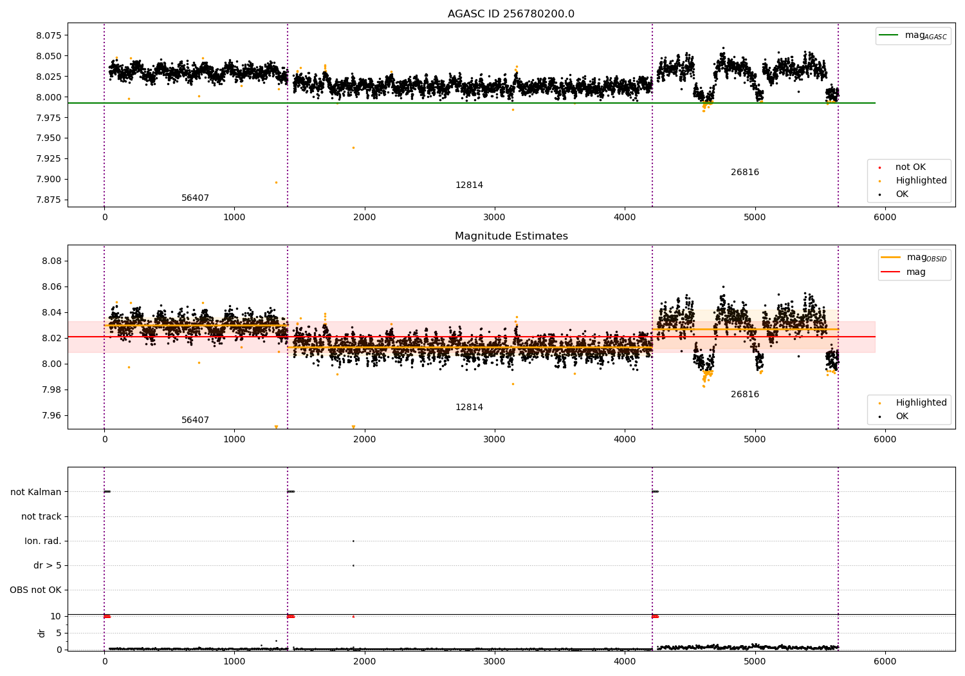
Task: Click the "8.075" y-axis tick label
Action: click(x=49, y=36)
